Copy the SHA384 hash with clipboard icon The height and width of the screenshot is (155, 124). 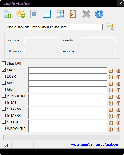coord(111,116)
